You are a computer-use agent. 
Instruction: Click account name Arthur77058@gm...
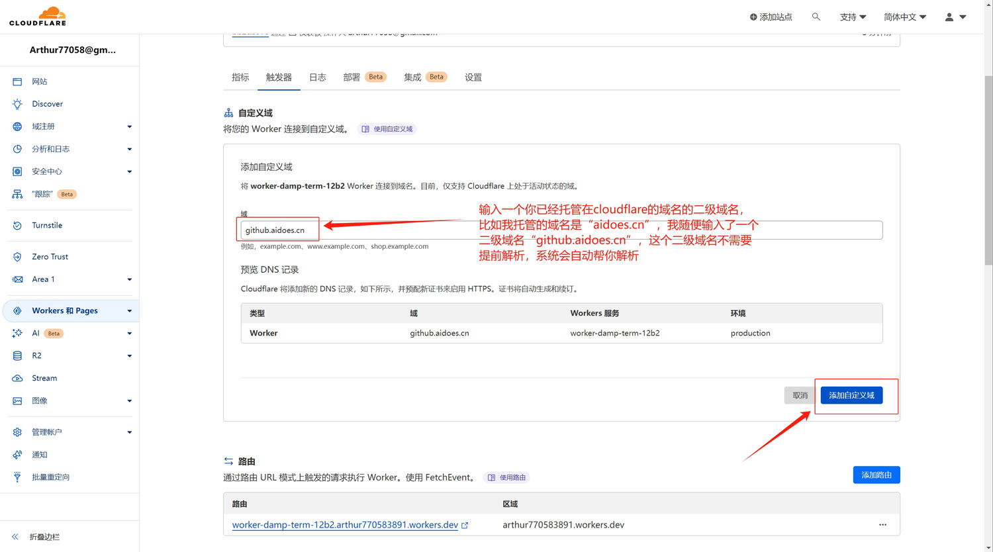pos(73,50)
